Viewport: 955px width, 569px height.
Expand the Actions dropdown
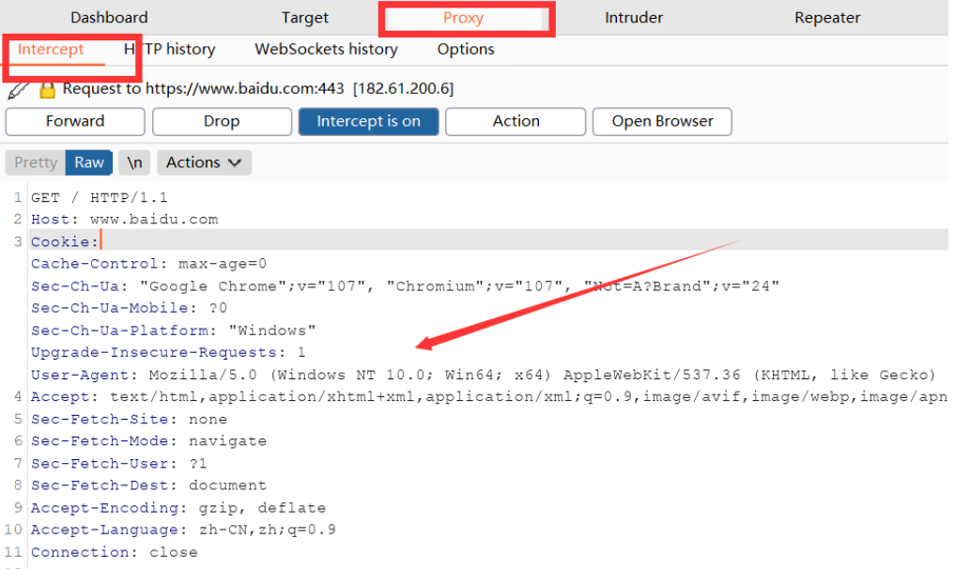click(x=204, y=162)
